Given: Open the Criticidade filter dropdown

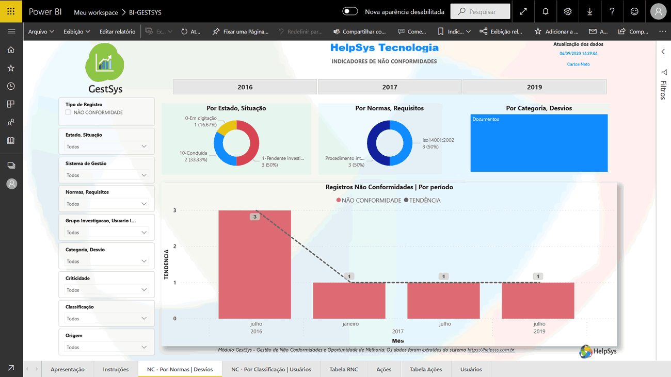Looking at the screenshot, I should point(107,290).
